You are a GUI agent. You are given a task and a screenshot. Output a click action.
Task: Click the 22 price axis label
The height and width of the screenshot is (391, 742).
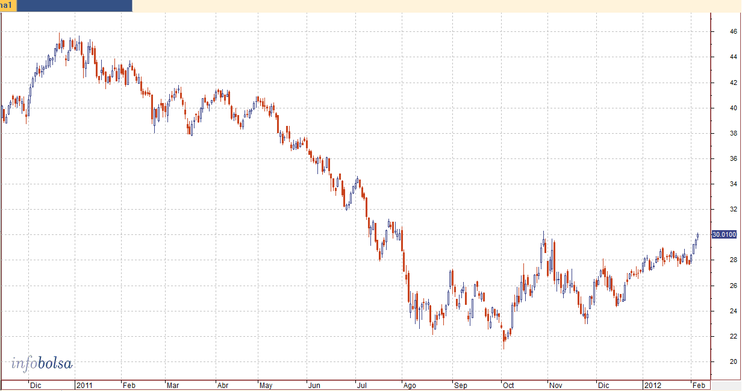(734, 337)
